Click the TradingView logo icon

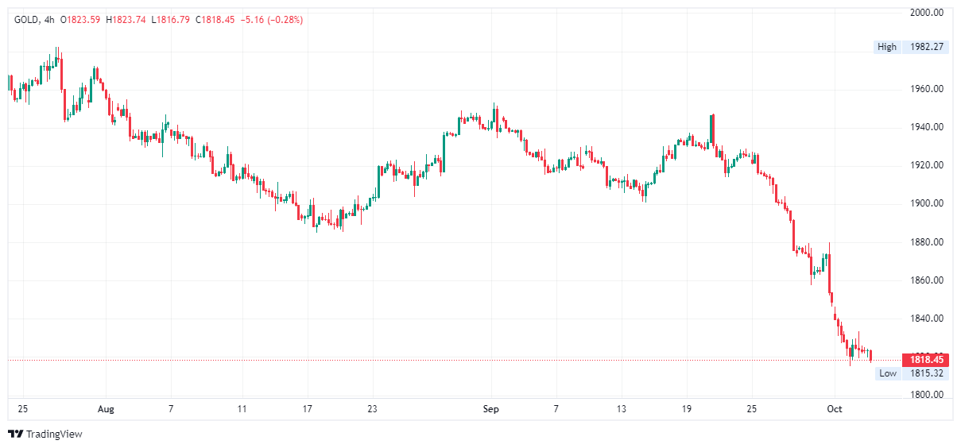[15, 434]
